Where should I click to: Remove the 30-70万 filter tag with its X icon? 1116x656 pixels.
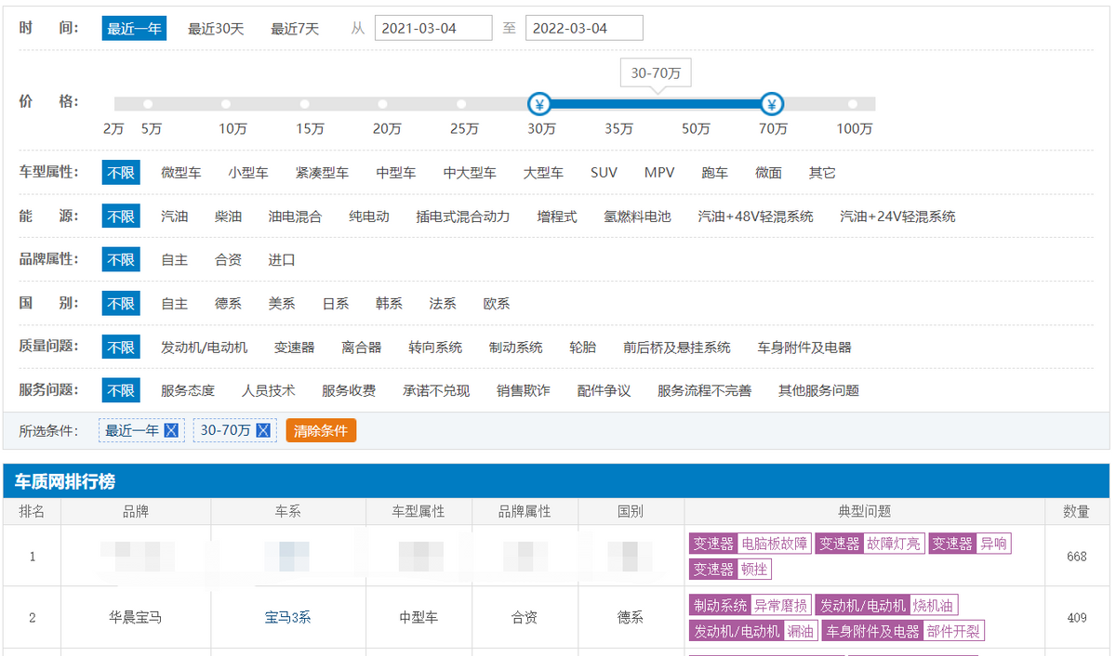(263, 430)
